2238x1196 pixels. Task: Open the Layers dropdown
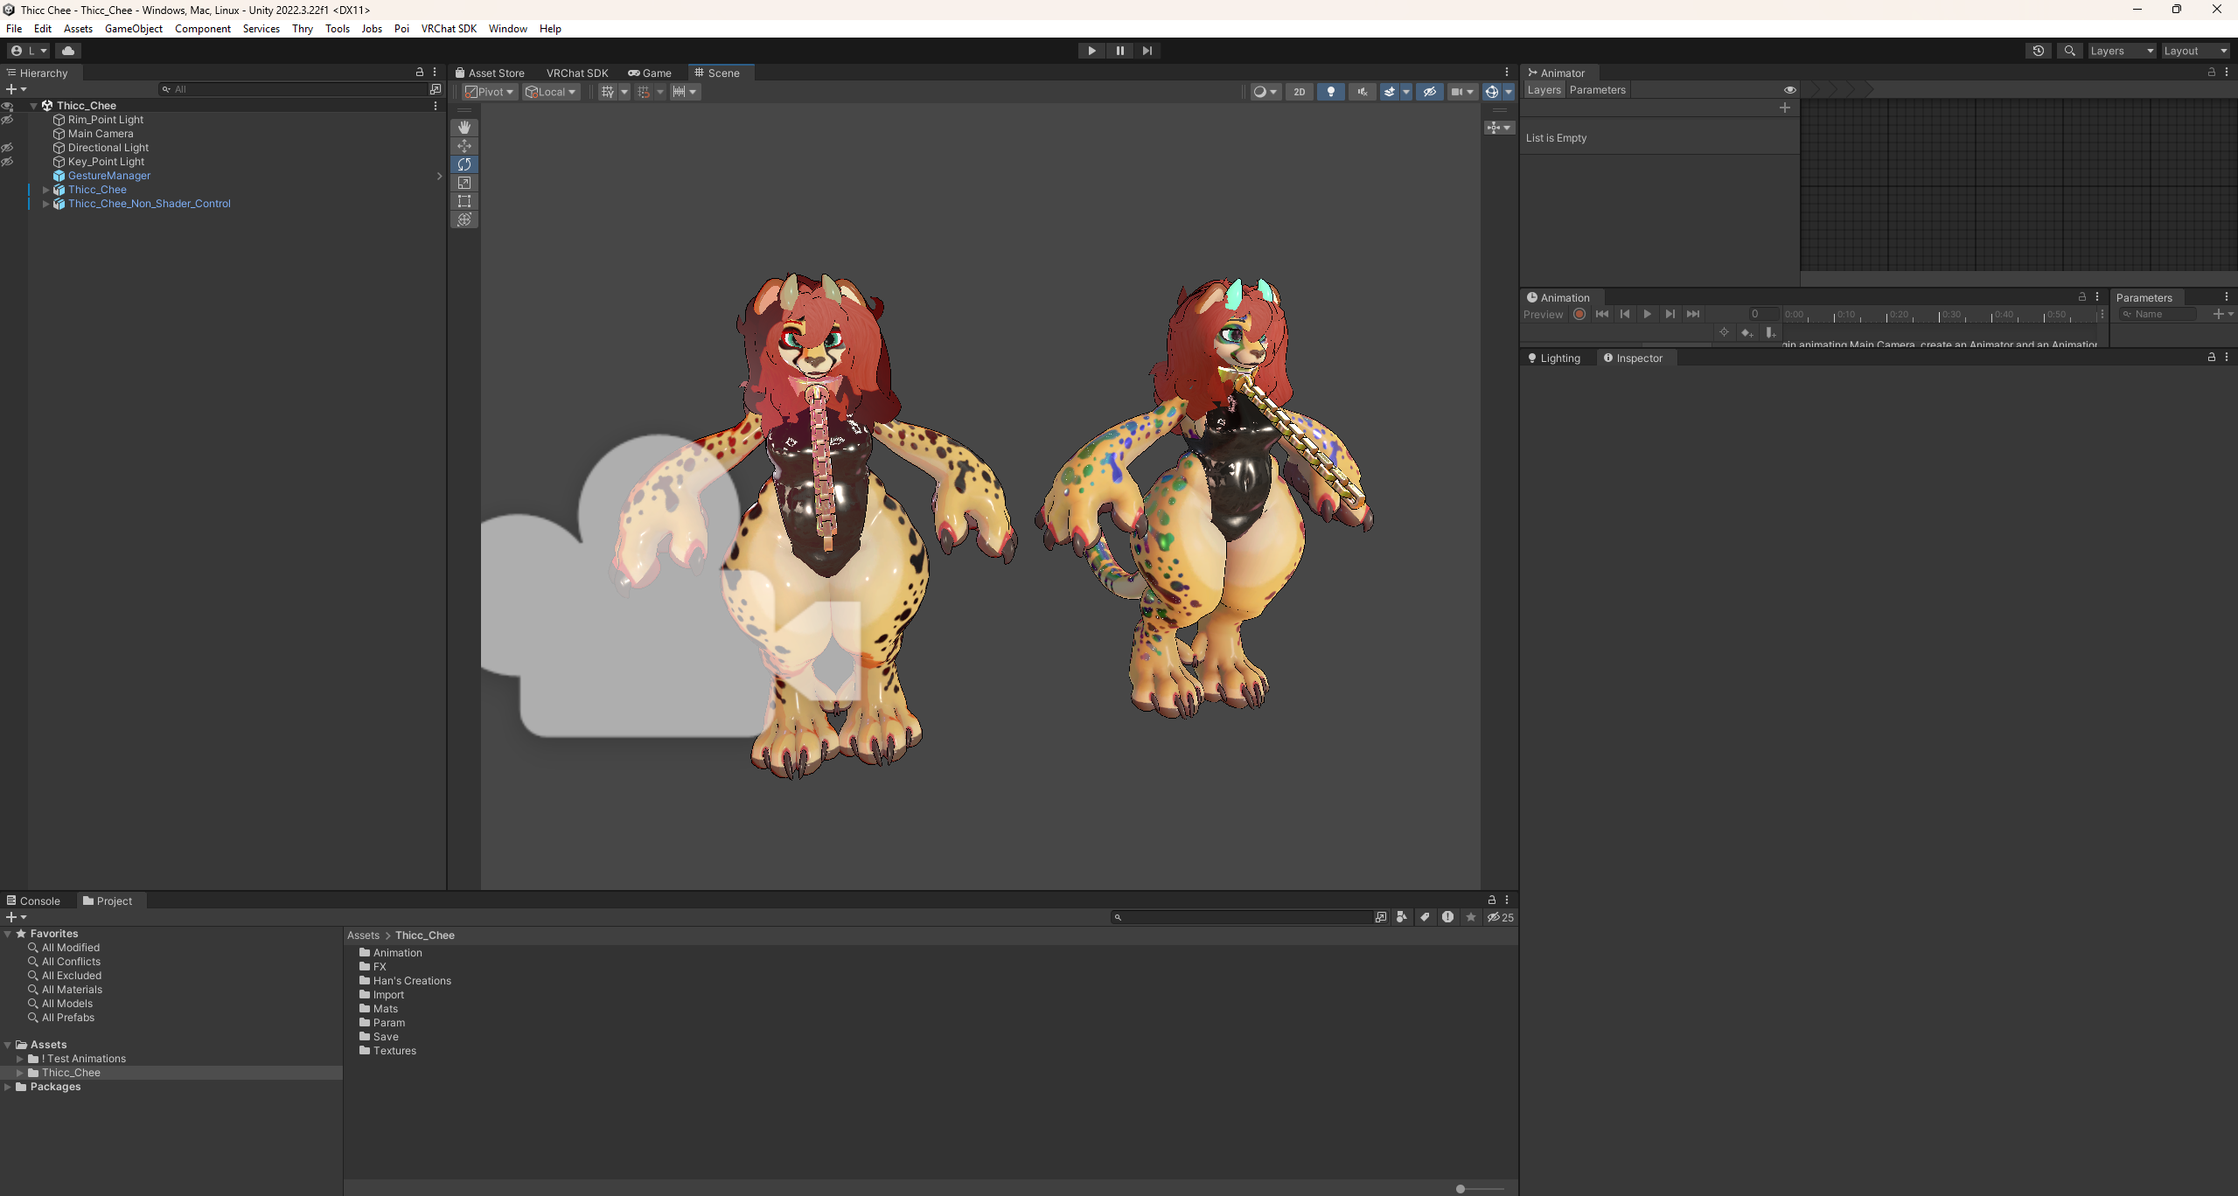2122,51
